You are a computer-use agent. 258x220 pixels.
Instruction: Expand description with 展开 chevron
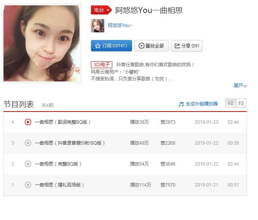click(240, 86)
